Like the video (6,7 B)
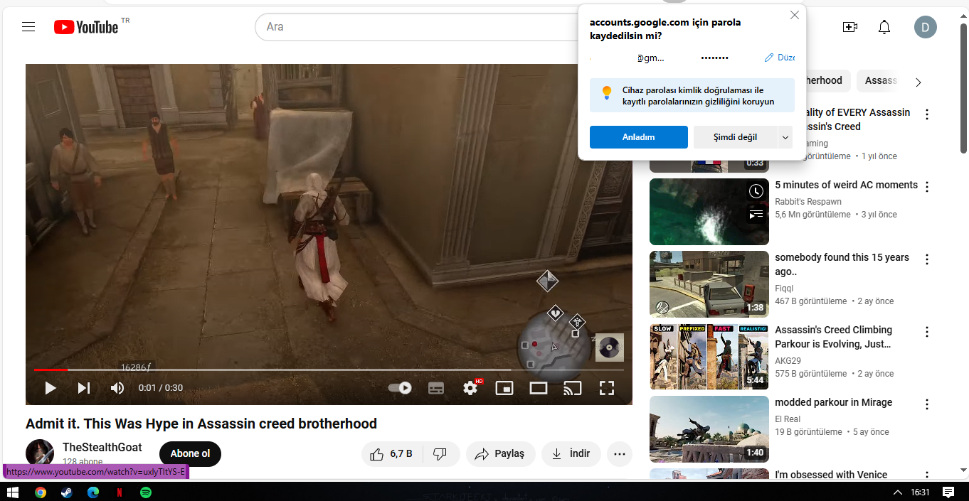The image size is (969, 501). click(392, 453)
